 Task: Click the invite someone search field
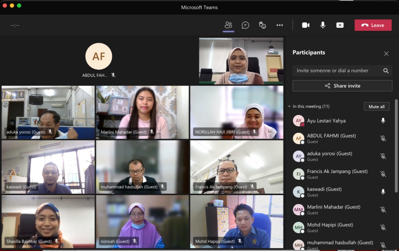[x=342, y=71]
